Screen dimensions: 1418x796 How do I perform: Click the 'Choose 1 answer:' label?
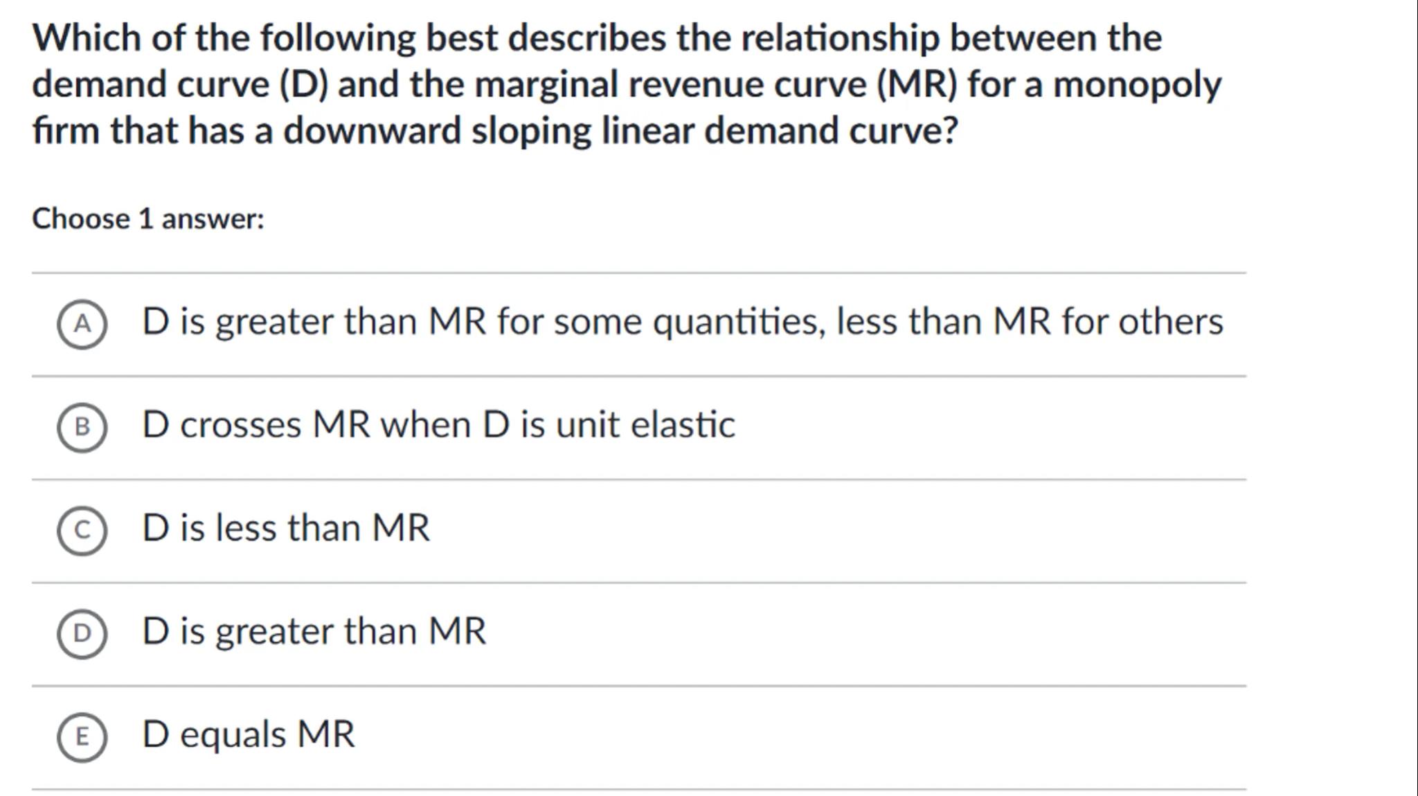click(x=148, y=219)
